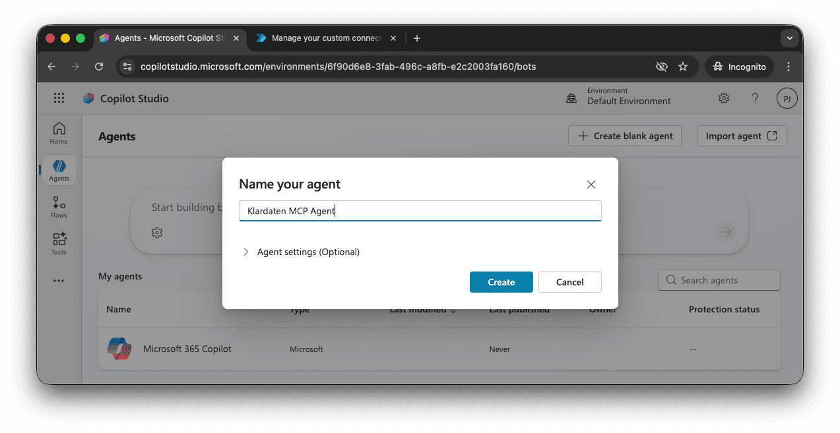Select Agents in the sidebar
The height and width of the screenshot is (433, 840).
(59, 170)
